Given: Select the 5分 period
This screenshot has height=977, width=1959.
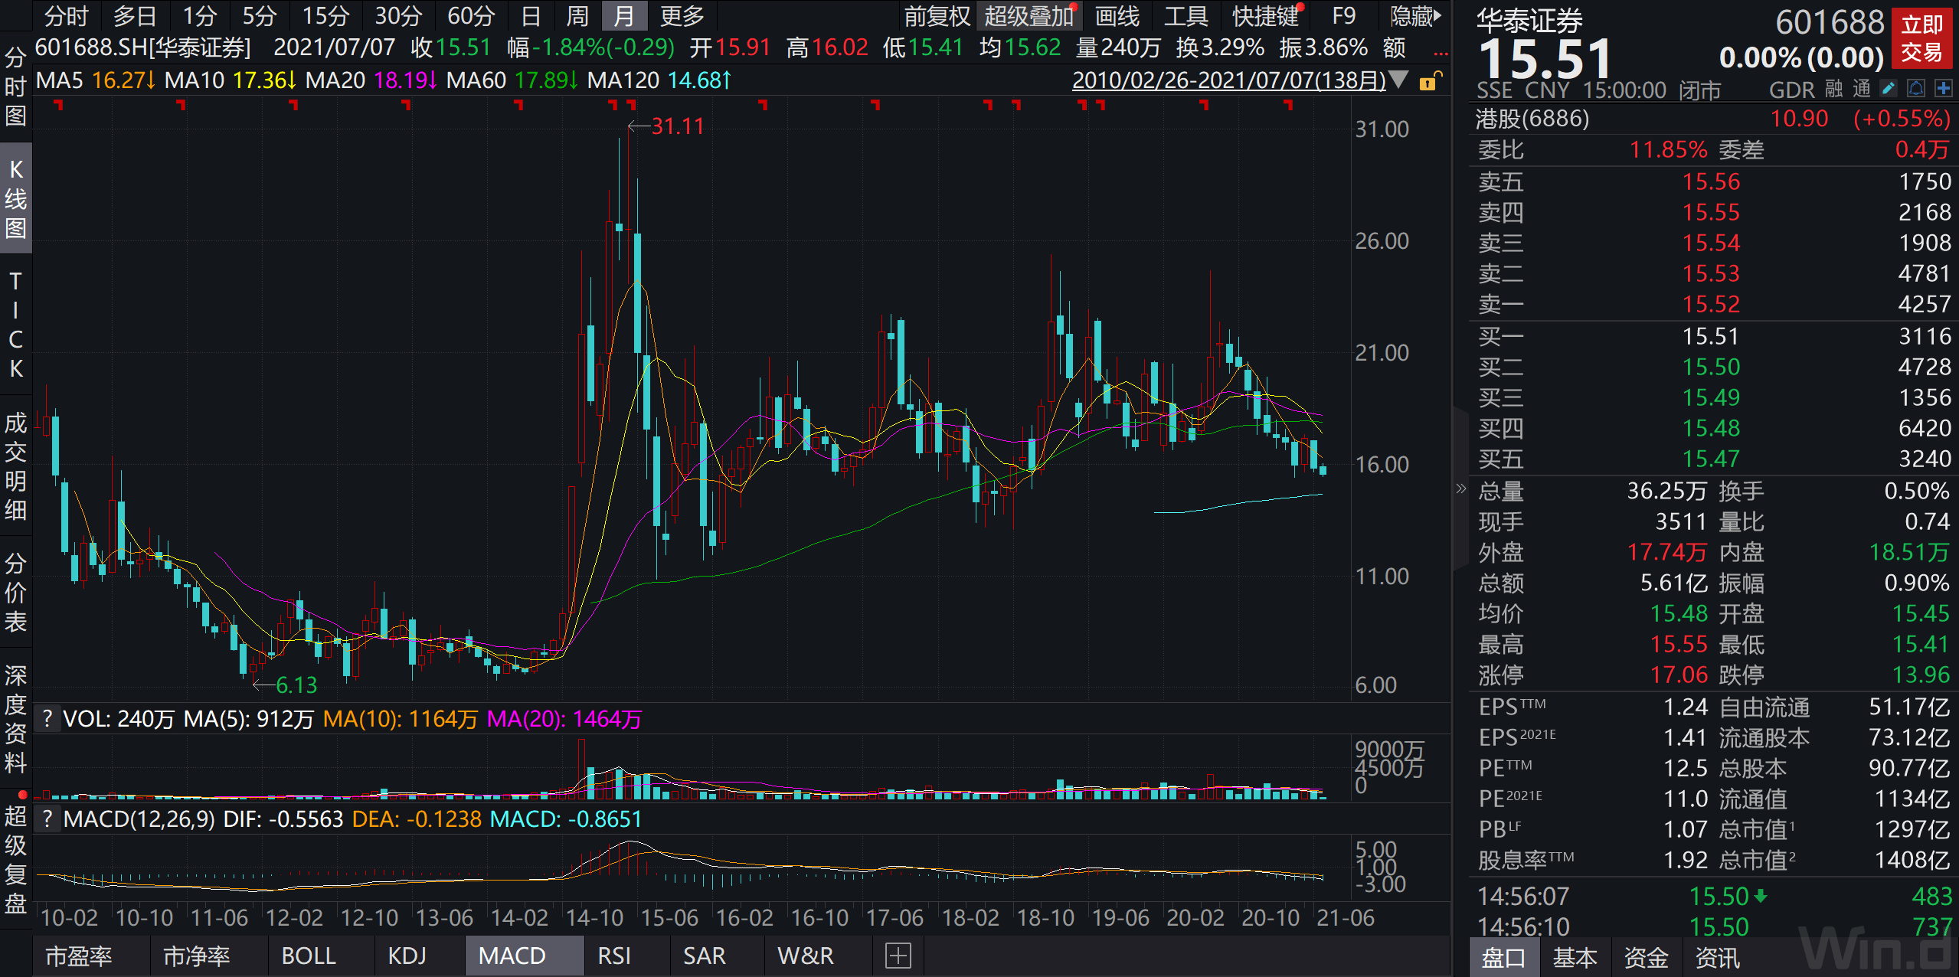Looking at the screenshot, I should [260, 16].
